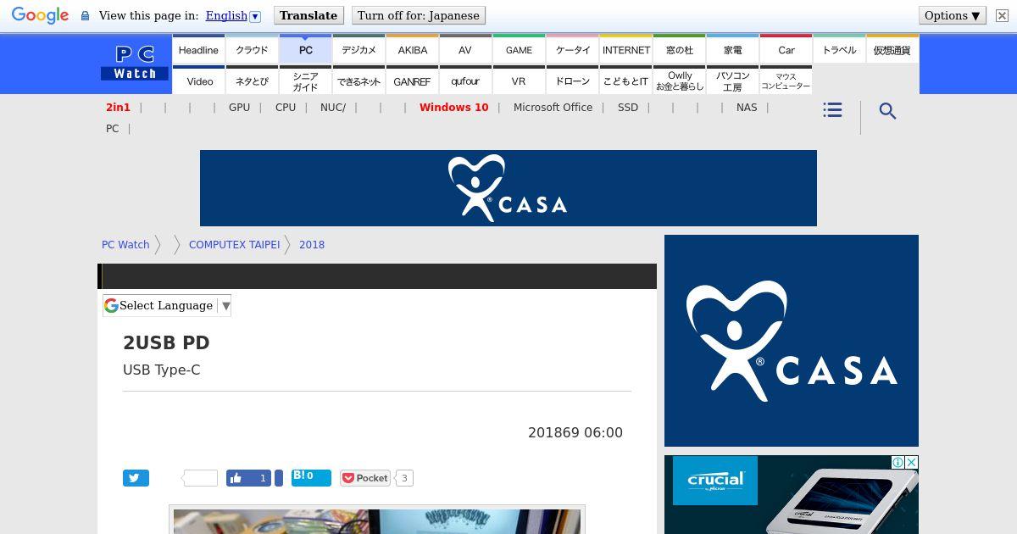Open the できるネット tab
Screen dimensions: 1017x534
point(359,81)
